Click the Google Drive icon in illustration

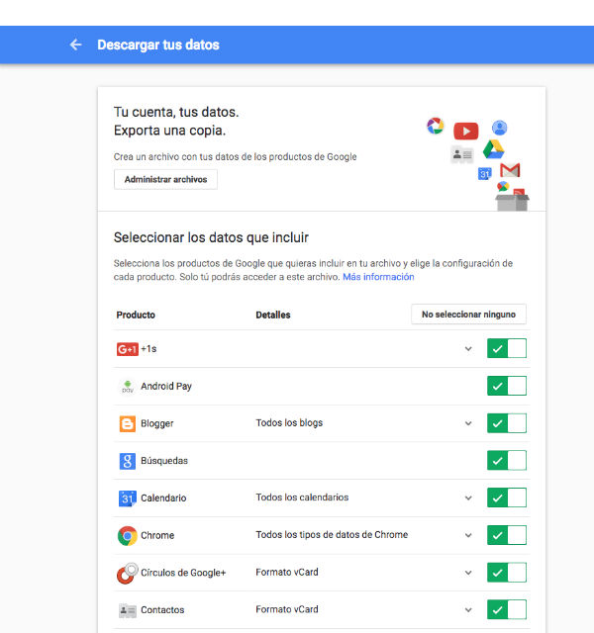click(493, 149)
